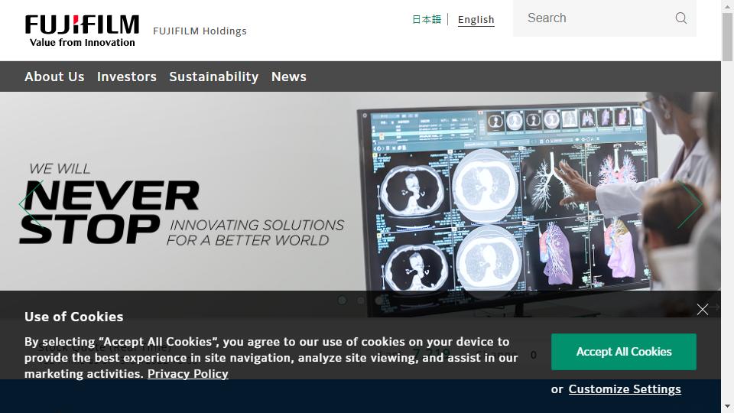Click the FUJIFILM Value from Innovation logo

click(82, 31)
